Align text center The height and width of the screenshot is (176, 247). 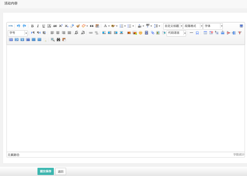coord(58,33)
